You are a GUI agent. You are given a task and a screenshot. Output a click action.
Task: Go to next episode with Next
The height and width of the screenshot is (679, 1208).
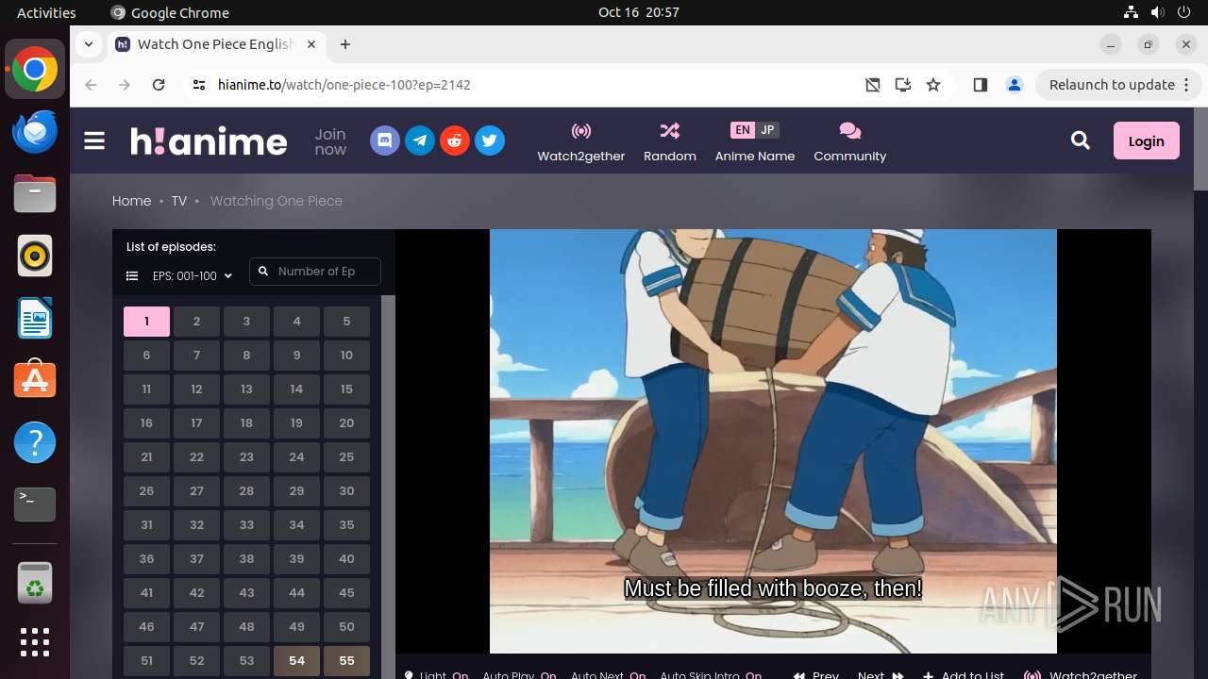coord(881,675)
